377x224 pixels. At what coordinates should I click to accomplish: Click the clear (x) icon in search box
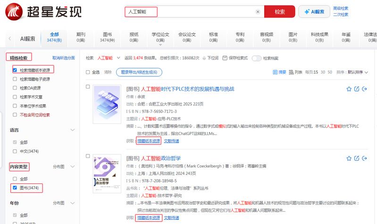258,12
